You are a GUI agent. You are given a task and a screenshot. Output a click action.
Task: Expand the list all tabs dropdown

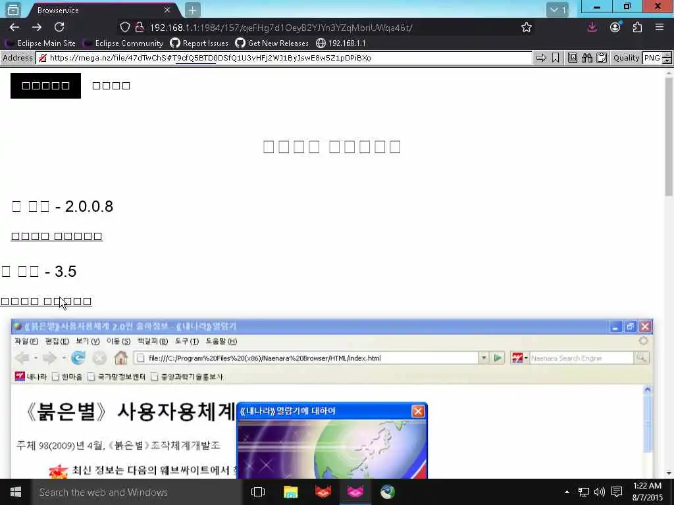coord(557,9)
